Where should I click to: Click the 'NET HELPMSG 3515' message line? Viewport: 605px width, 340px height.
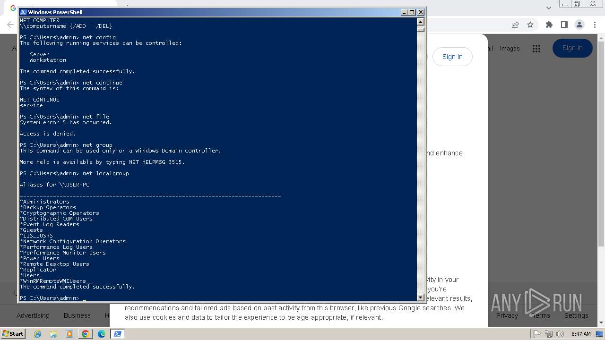point(102,162)
